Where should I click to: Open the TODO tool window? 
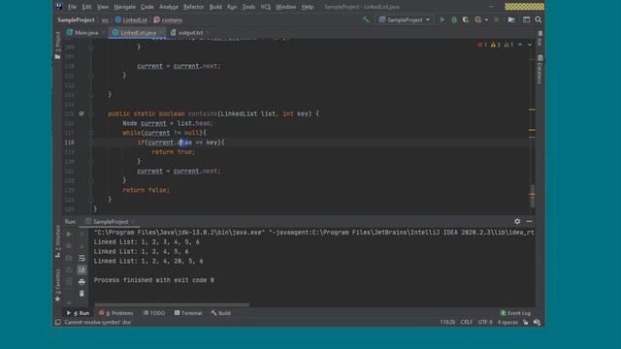pos(154,313)
